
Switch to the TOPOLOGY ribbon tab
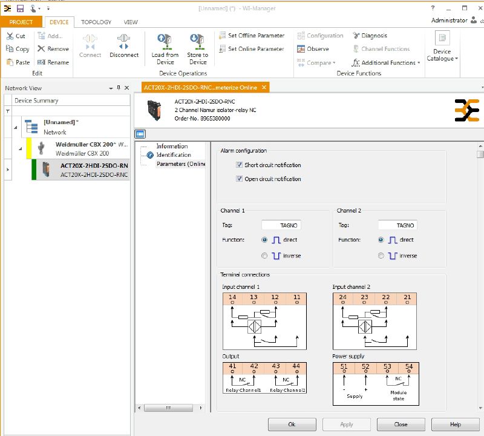pyautogui.click(x=96, y=22)
